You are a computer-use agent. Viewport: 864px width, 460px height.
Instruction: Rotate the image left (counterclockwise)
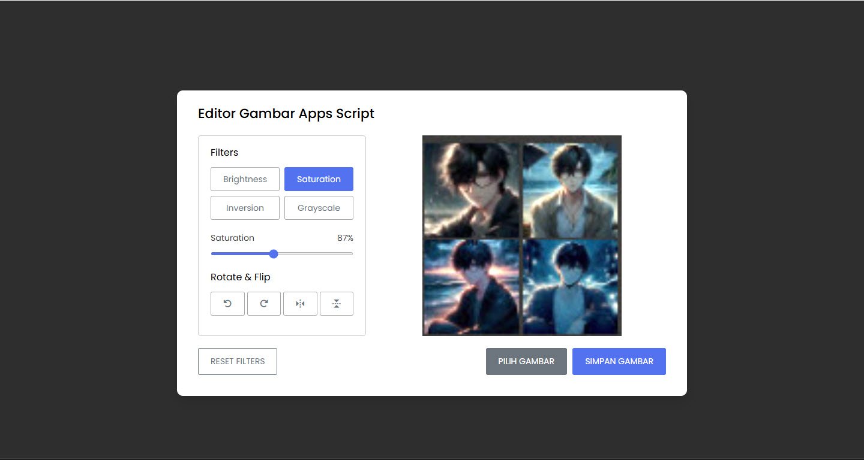(x=227, y=304)
